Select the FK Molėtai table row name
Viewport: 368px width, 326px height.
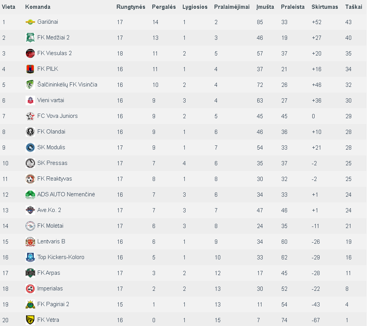click(x=50, y=226)
